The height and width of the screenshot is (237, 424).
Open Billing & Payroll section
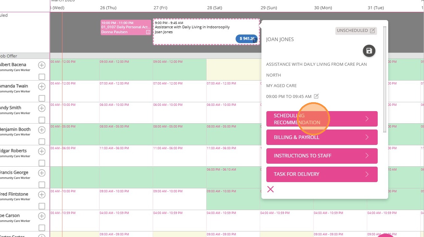click(322, 137)
